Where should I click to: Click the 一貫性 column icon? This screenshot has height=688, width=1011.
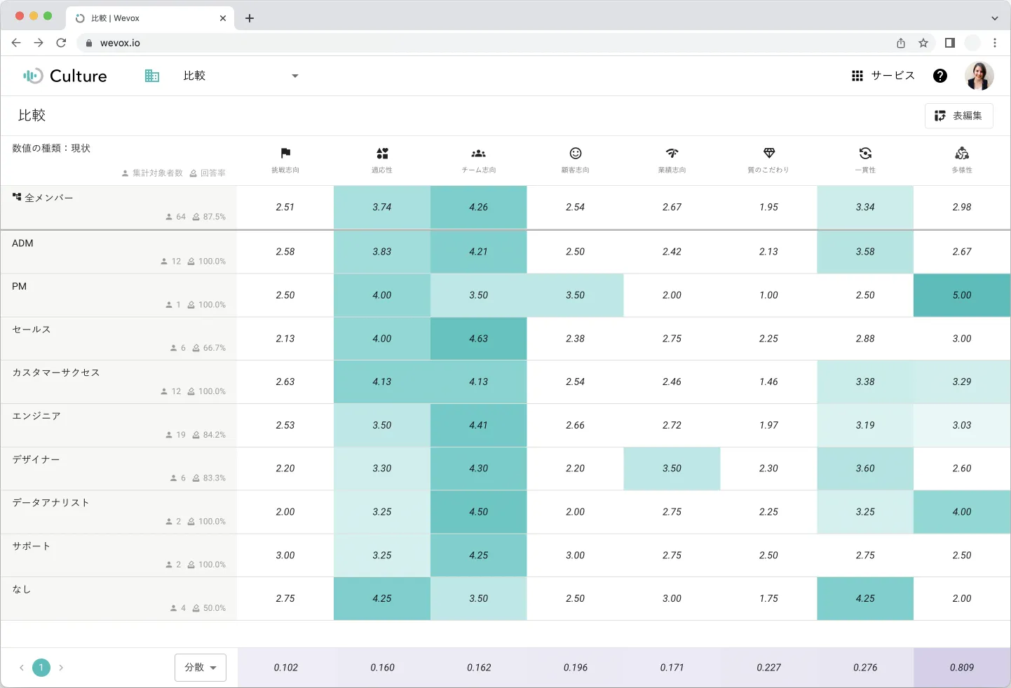pyautogui.click(x=865, y=154)
